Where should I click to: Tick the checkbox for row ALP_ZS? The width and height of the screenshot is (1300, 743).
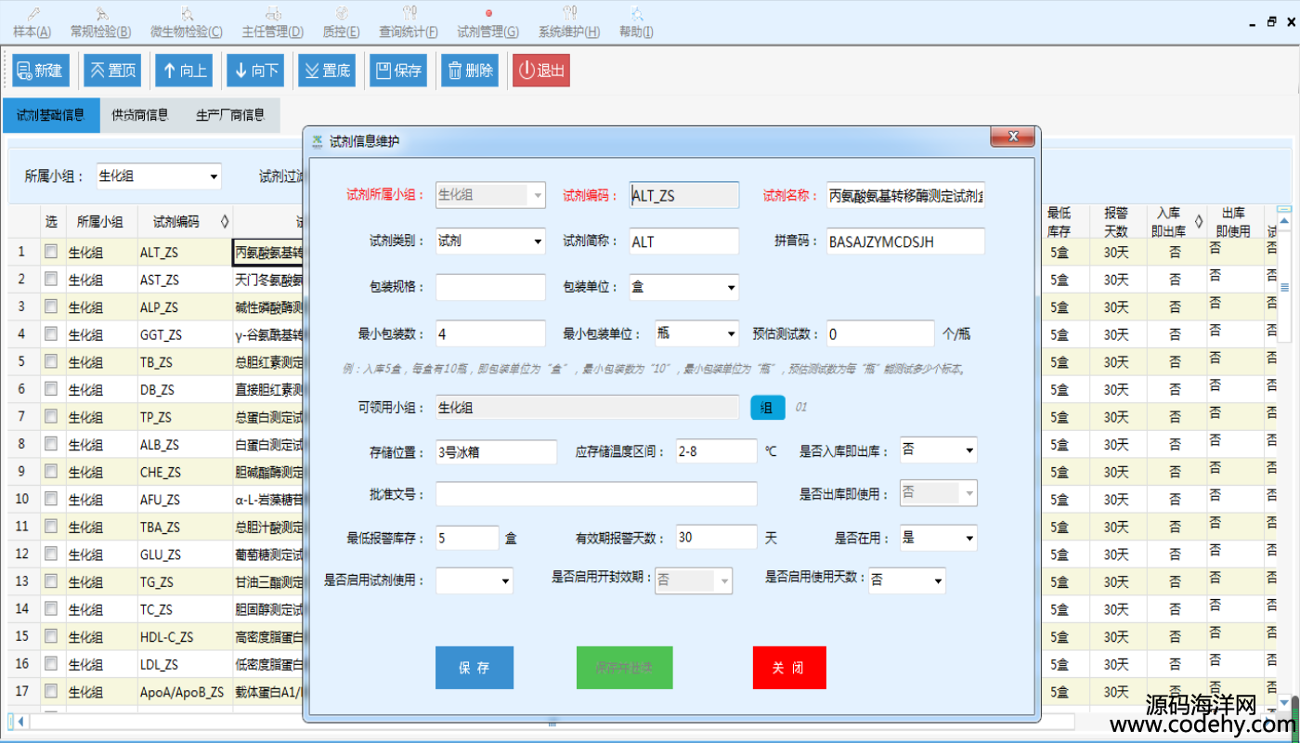click(x=51, y=306)
